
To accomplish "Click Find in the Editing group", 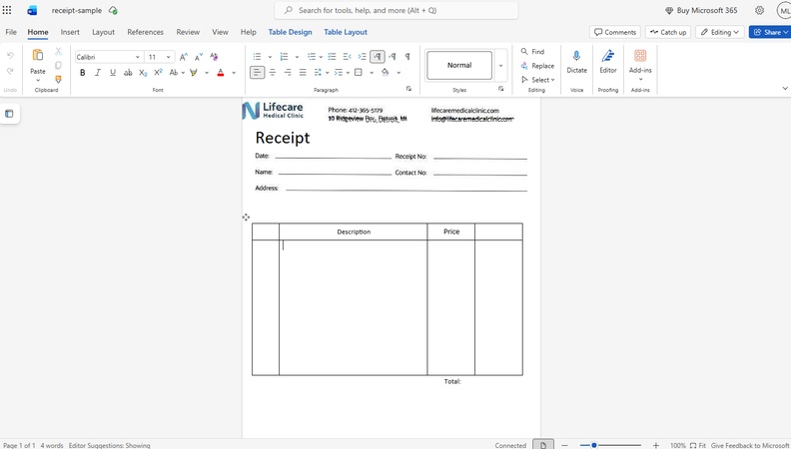I will (532, 52).
